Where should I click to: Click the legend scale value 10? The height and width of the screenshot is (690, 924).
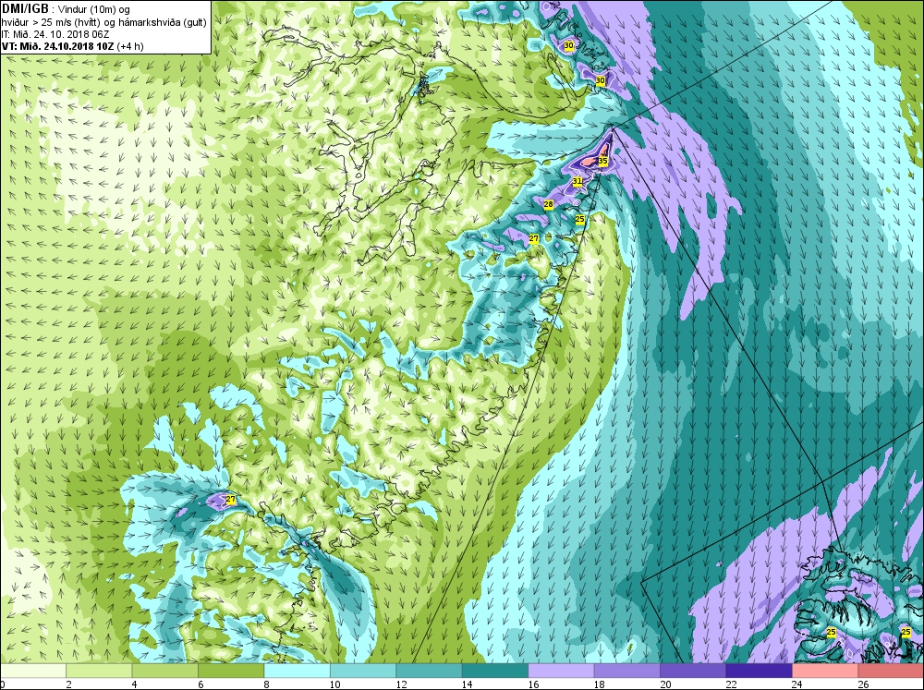click(x=334, y=684)
